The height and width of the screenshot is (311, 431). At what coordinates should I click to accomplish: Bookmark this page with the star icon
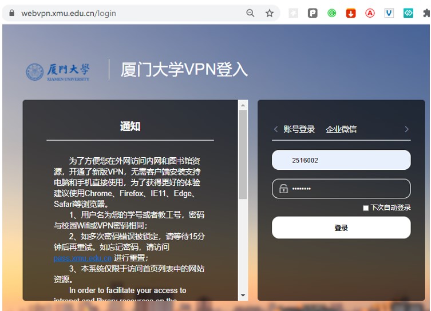pos(270,13)
